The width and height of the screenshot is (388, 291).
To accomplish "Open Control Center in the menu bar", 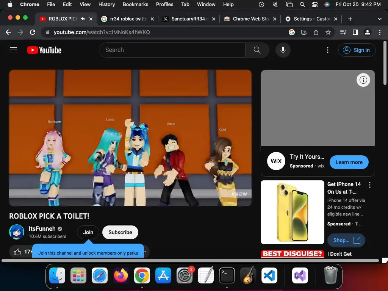I will pos(314,5).
